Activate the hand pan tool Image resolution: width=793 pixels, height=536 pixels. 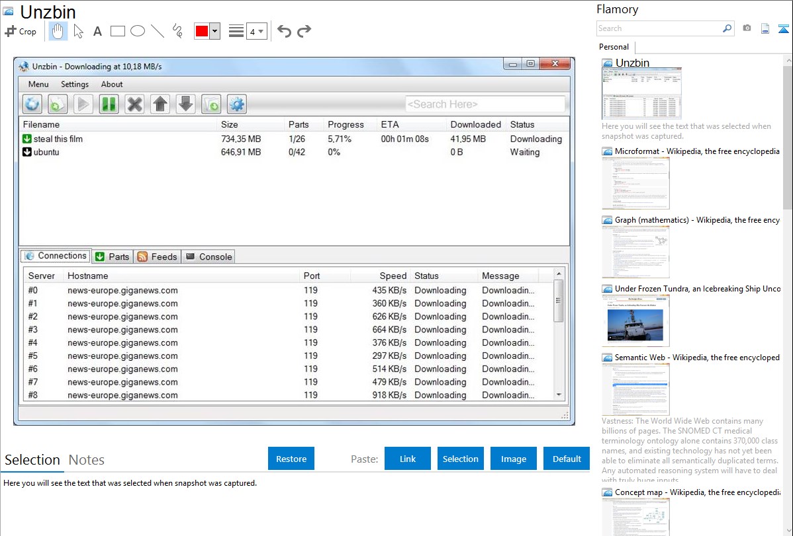coord(58,31)
